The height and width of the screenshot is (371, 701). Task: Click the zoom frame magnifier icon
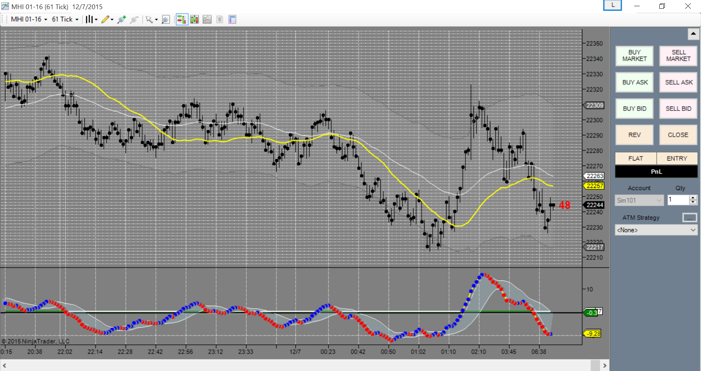point(165,19)
